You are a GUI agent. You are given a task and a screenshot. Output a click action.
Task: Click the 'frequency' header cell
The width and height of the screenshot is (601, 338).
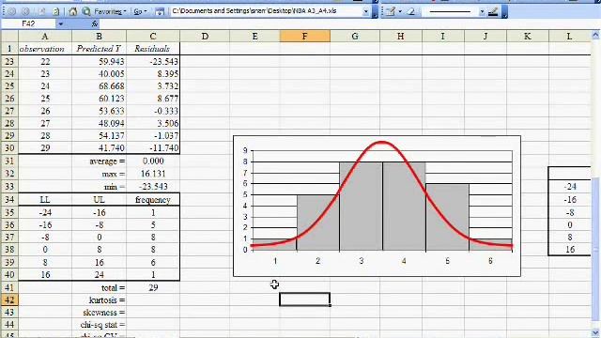153,200
